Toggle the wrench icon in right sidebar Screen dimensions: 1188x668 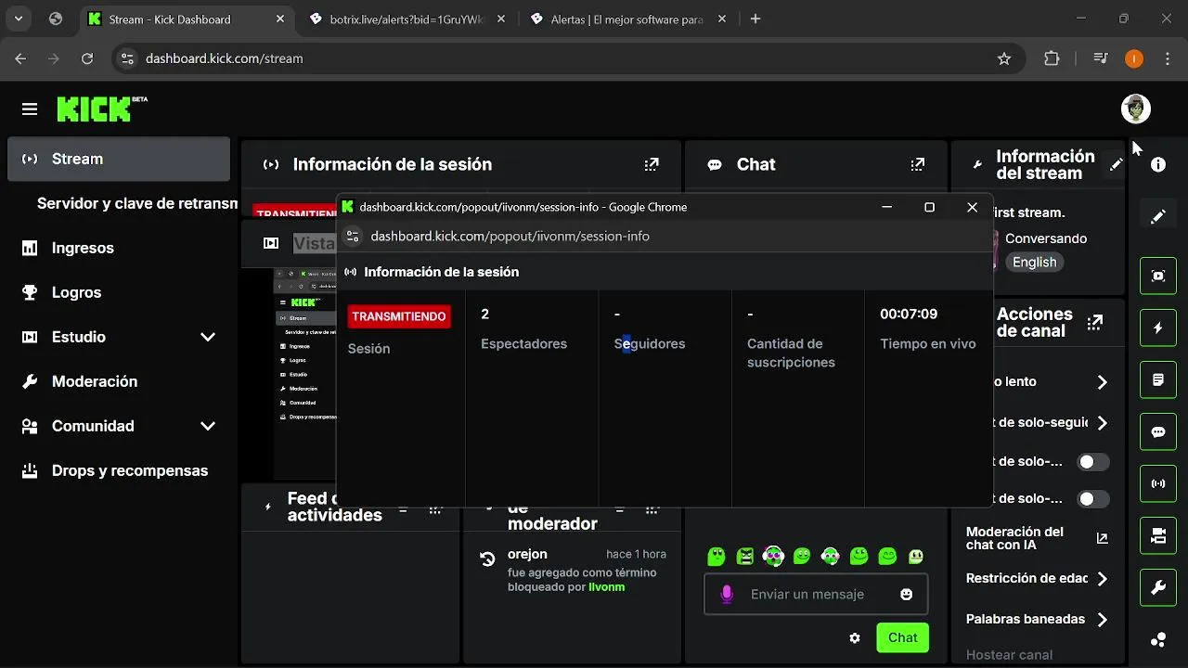pos(1158,587)
